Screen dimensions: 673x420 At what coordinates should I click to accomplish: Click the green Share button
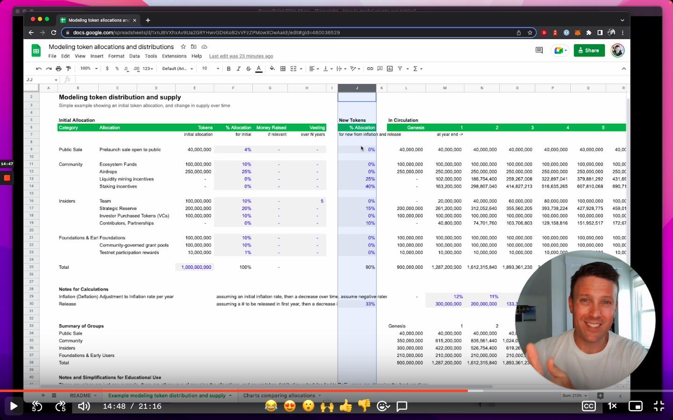pos(589,50)
